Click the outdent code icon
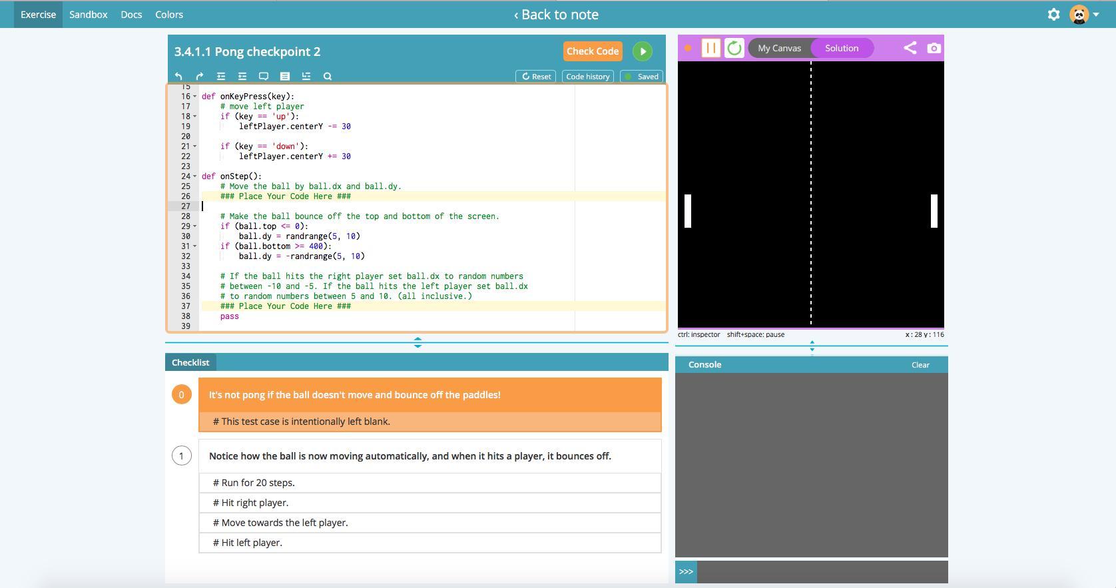The width and height of the screenshot is (1116, 588). (242, 77)
